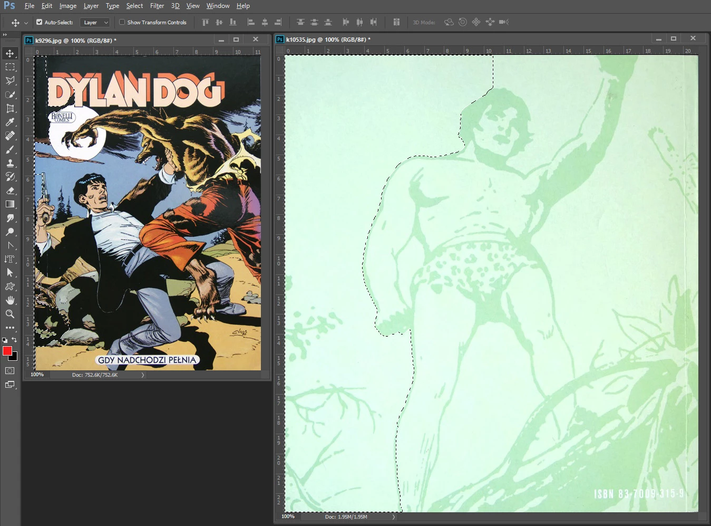
Task: Enable Show Transform Controls checkbox
Action: 122,22
